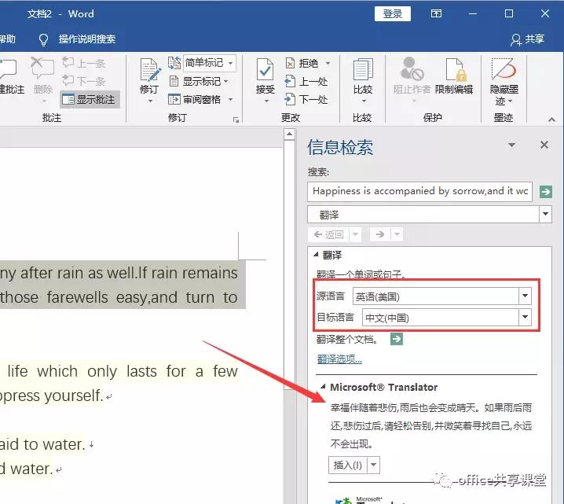This screenshot has height=504, width=564.
Task: Click the 返回 back button
Action: pyautogui.click(x=329, y=235)
